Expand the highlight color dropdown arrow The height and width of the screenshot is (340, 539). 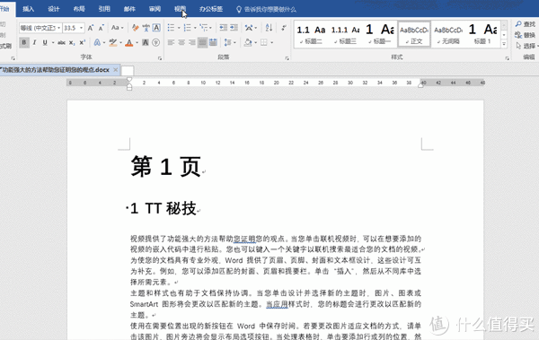120,42
